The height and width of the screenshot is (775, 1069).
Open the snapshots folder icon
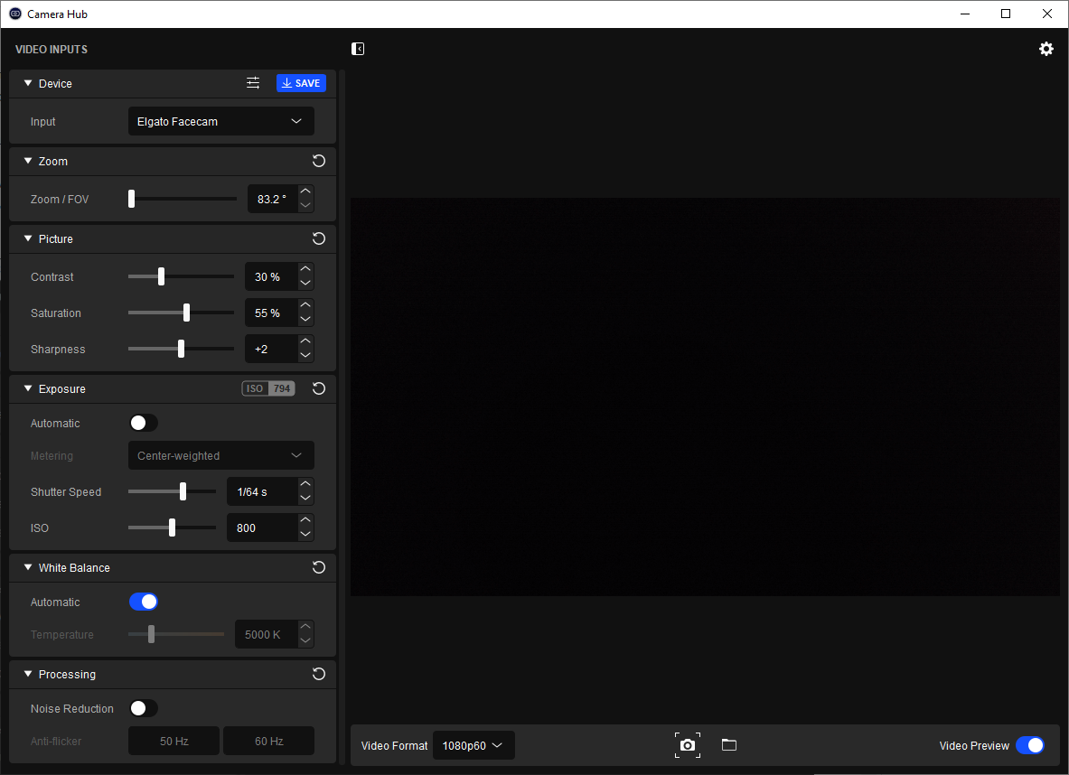729,744
